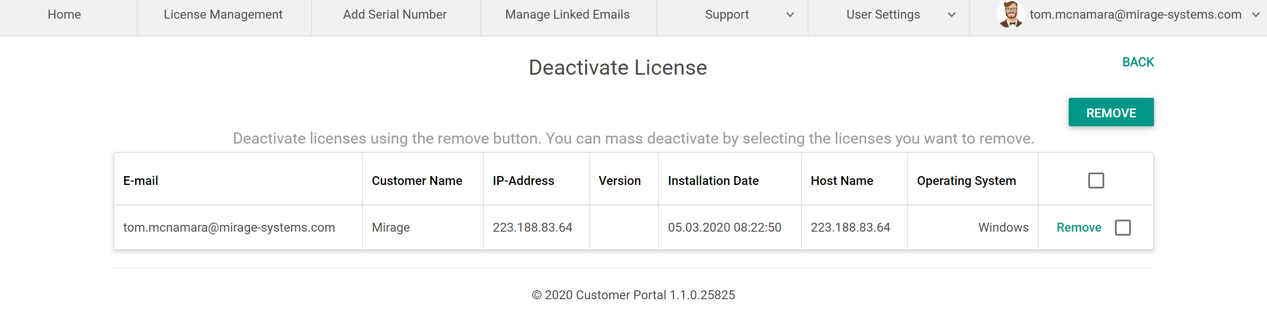Viewport: 1267px width, 317px height.
Task: Select the Host Name column header
Action: 841,181
